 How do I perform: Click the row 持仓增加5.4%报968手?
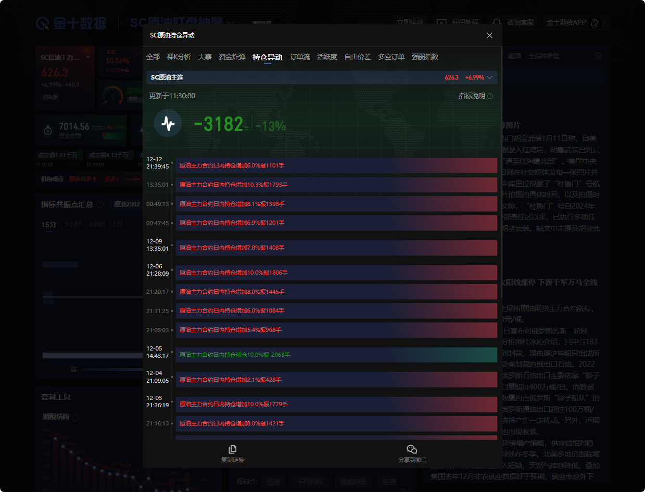(x=336, y=330)
